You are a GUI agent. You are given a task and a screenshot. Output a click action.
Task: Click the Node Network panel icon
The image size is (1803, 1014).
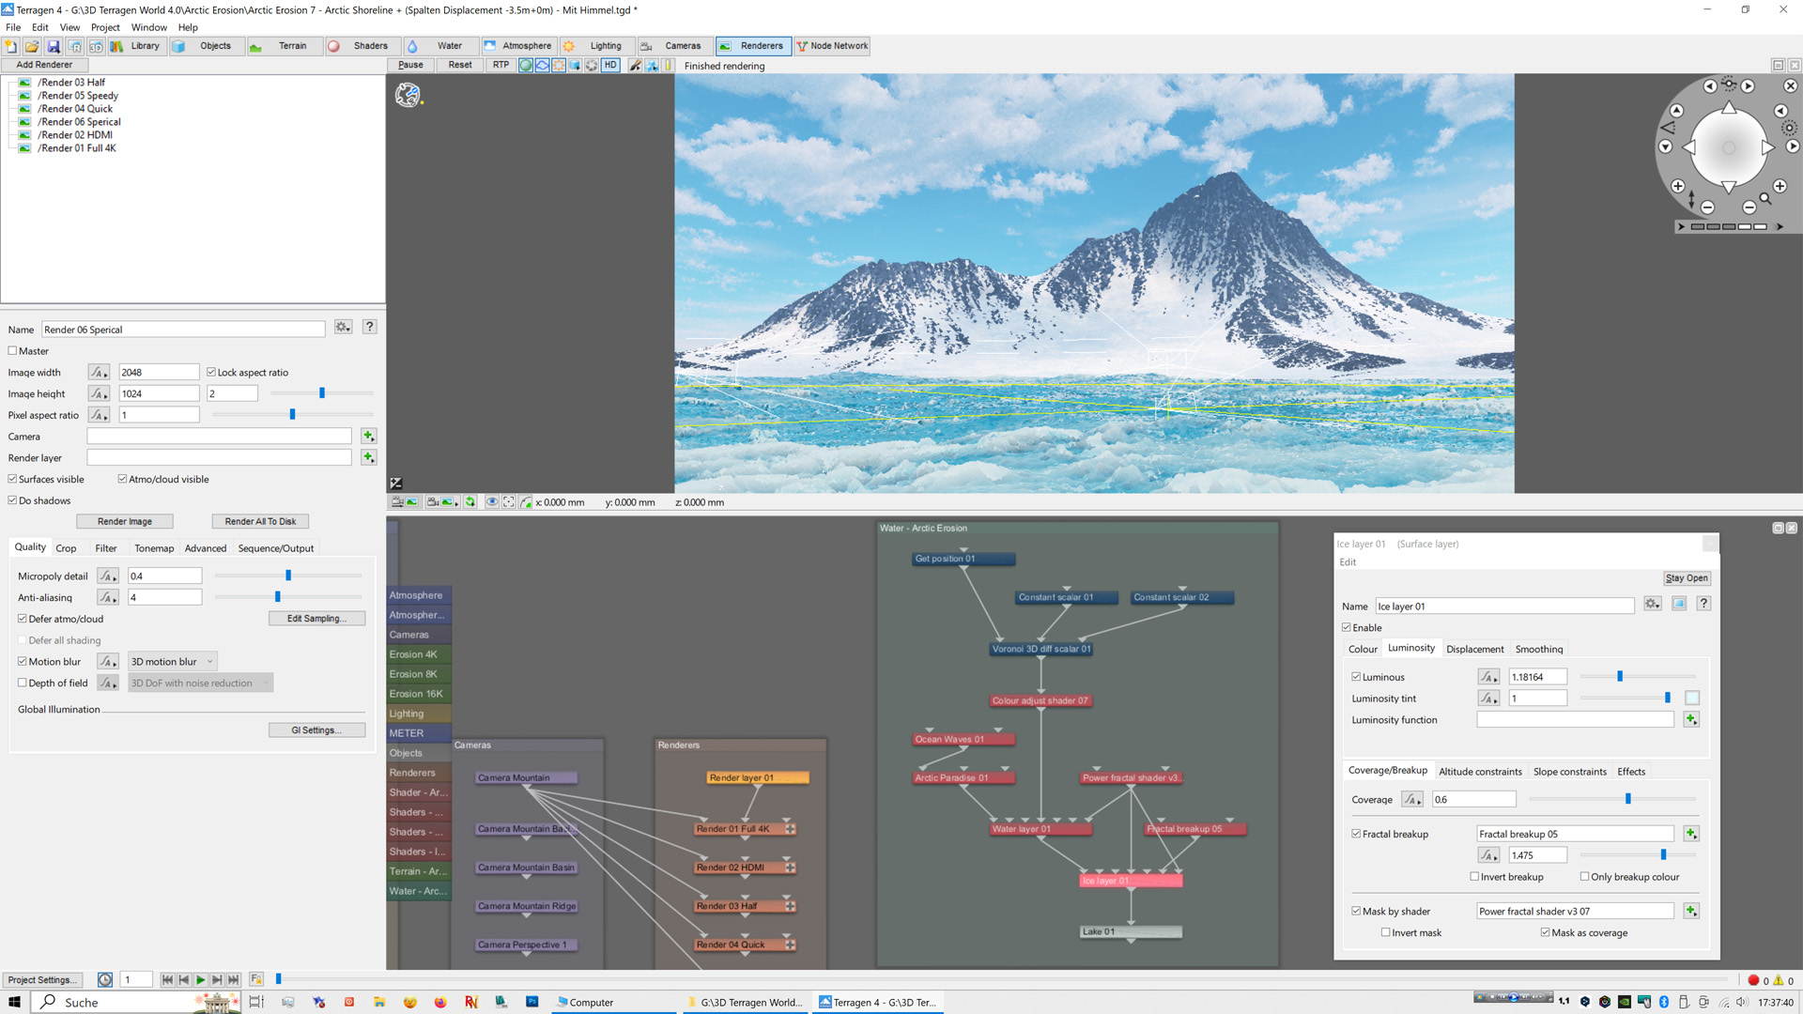804,46
